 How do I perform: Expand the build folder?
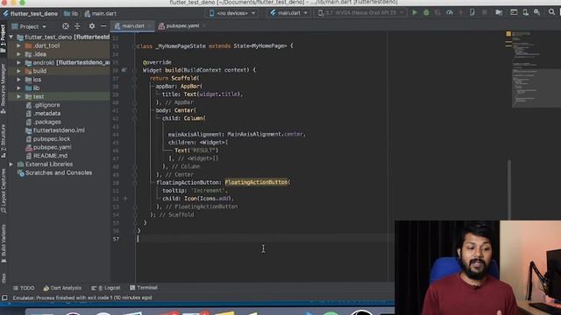(x=18, y=71)
